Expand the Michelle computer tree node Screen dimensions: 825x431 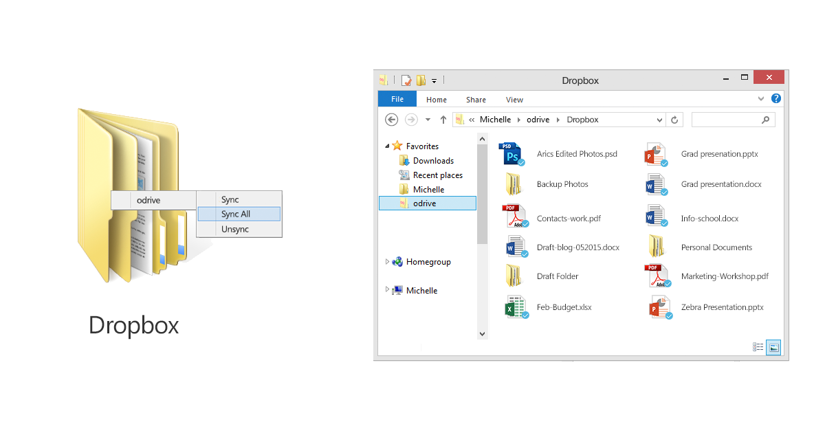pyautogui.click(x=387, y=290)
